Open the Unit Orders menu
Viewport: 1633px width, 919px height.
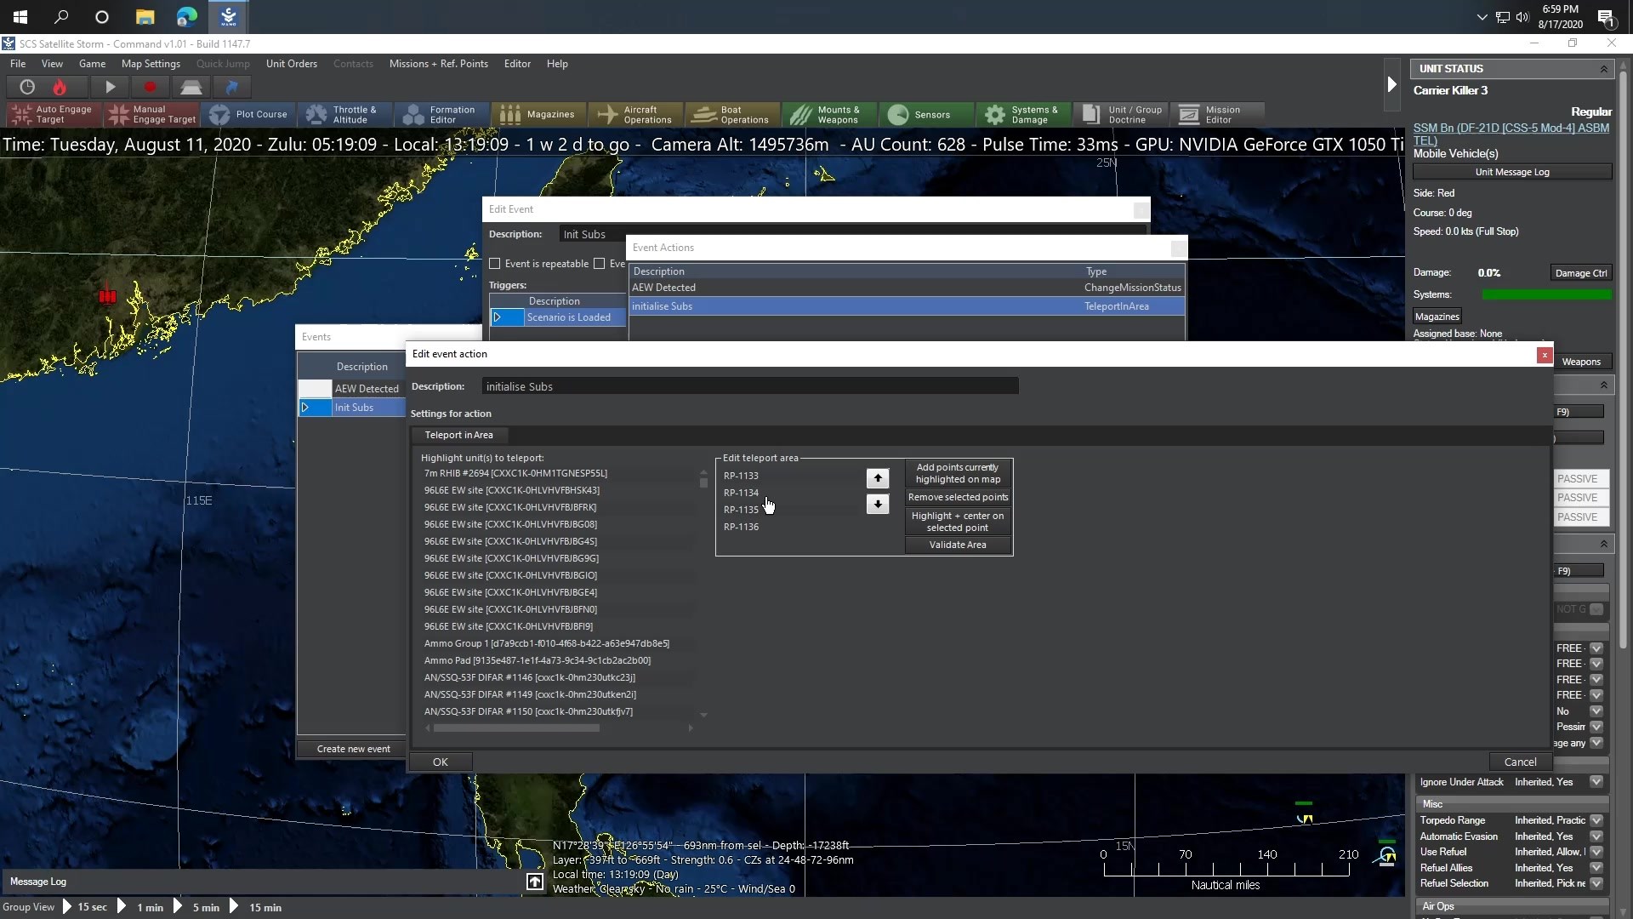tap(292, 64)
